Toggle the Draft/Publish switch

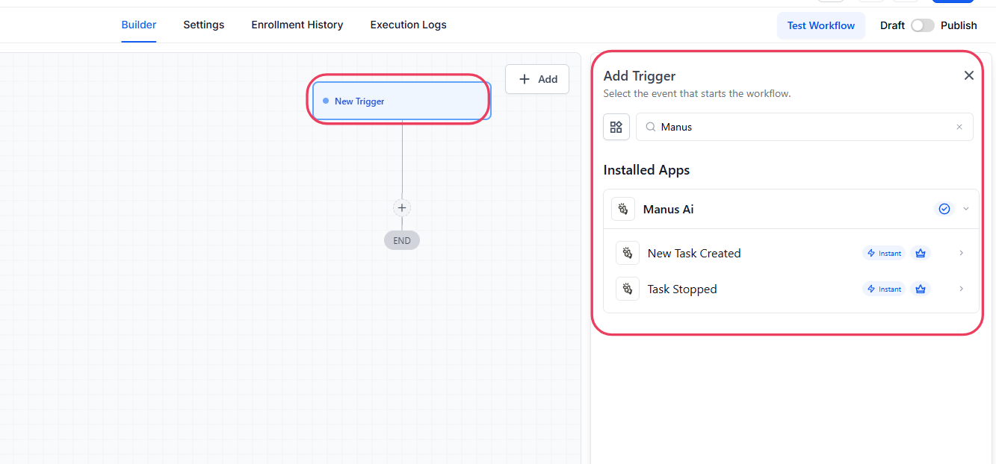[x=922, y=25]
